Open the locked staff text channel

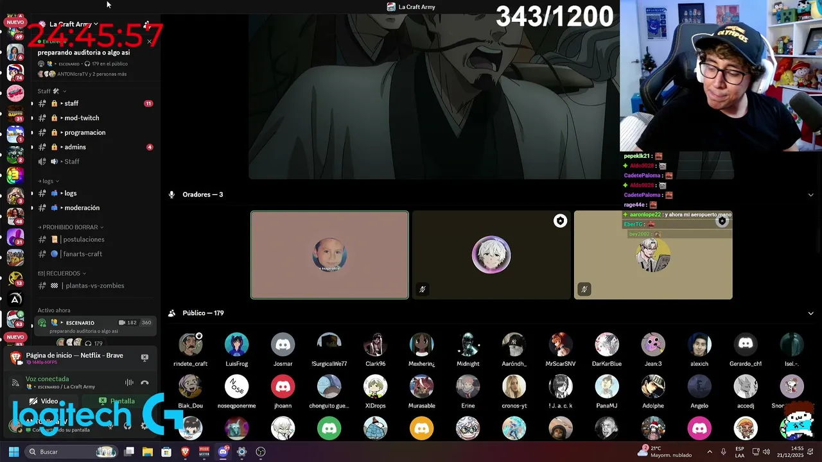pyautogui.click(x=95, y=103)
